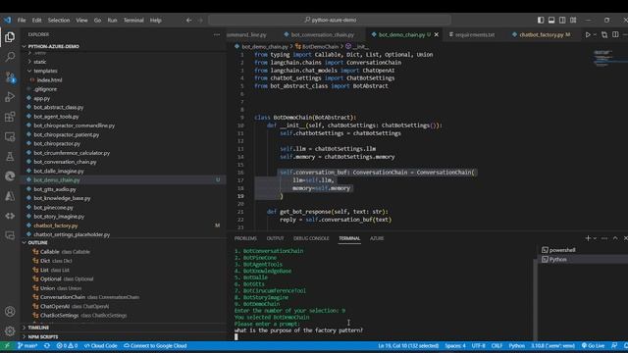The height and width of the screenshot is (353, 628).
Task: Toggle the bottom panel layout icon
Action: [551, 20]
